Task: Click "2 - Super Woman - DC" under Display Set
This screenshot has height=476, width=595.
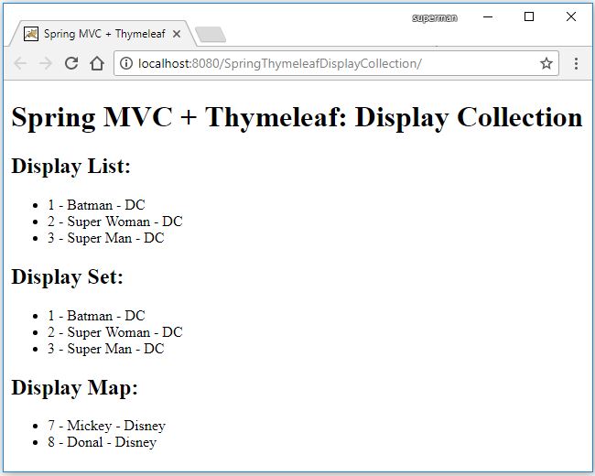Action: [115, 332]
